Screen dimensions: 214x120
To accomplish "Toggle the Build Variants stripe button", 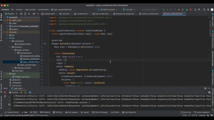I will [1, 102].
